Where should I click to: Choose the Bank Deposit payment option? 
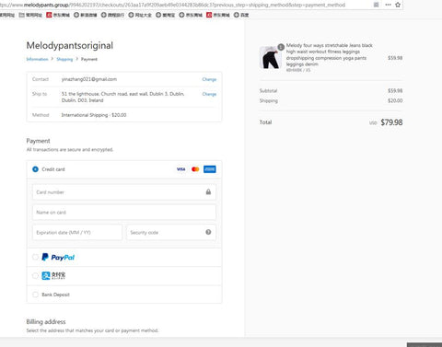click(x=35, y=295)
